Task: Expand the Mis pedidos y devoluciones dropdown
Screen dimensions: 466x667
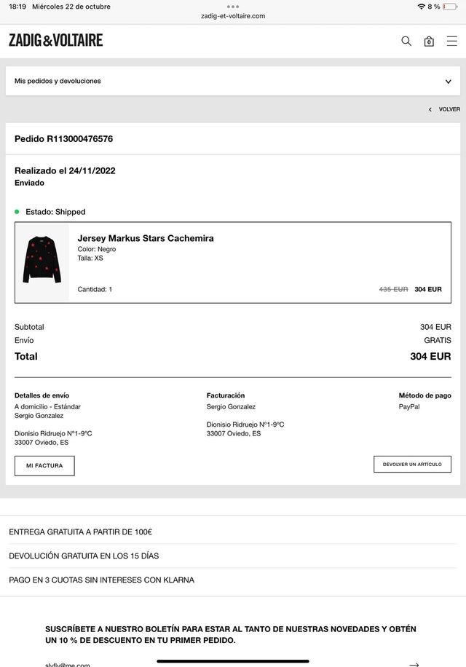Action: (x=448, y=82)
